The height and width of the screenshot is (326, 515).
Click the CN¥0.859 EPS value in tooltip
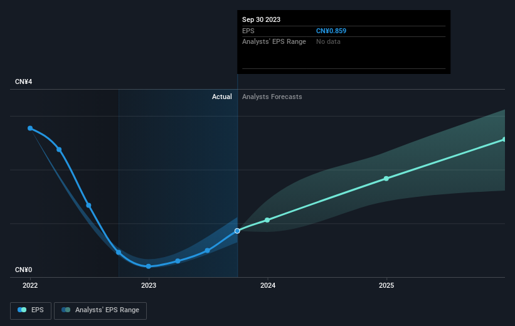tap(331, 31)
